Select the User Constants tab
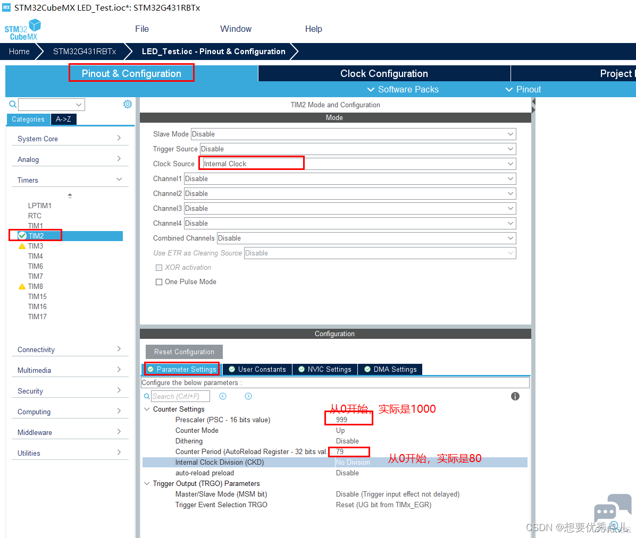This screenshot has width=636, height=538. coord(257,369)
